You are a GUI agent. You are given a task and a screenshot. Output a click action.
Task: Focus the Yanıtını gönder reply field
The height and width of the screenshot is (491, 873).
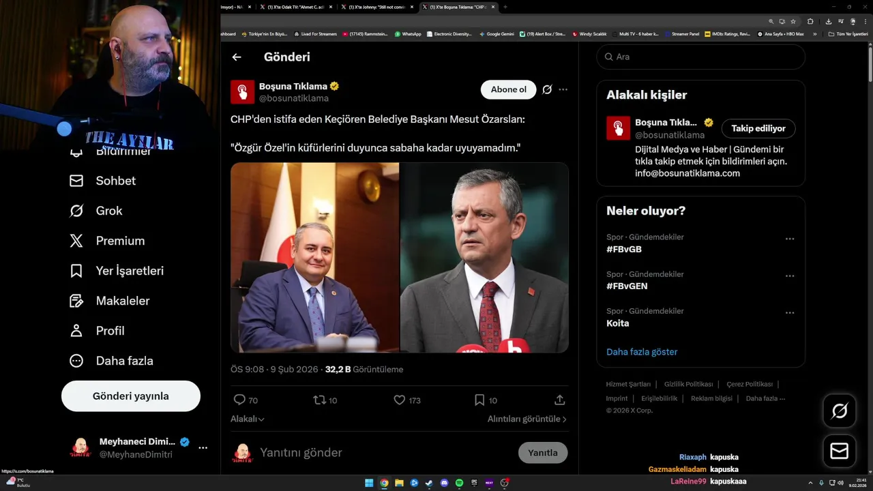[x=385, y=453]
